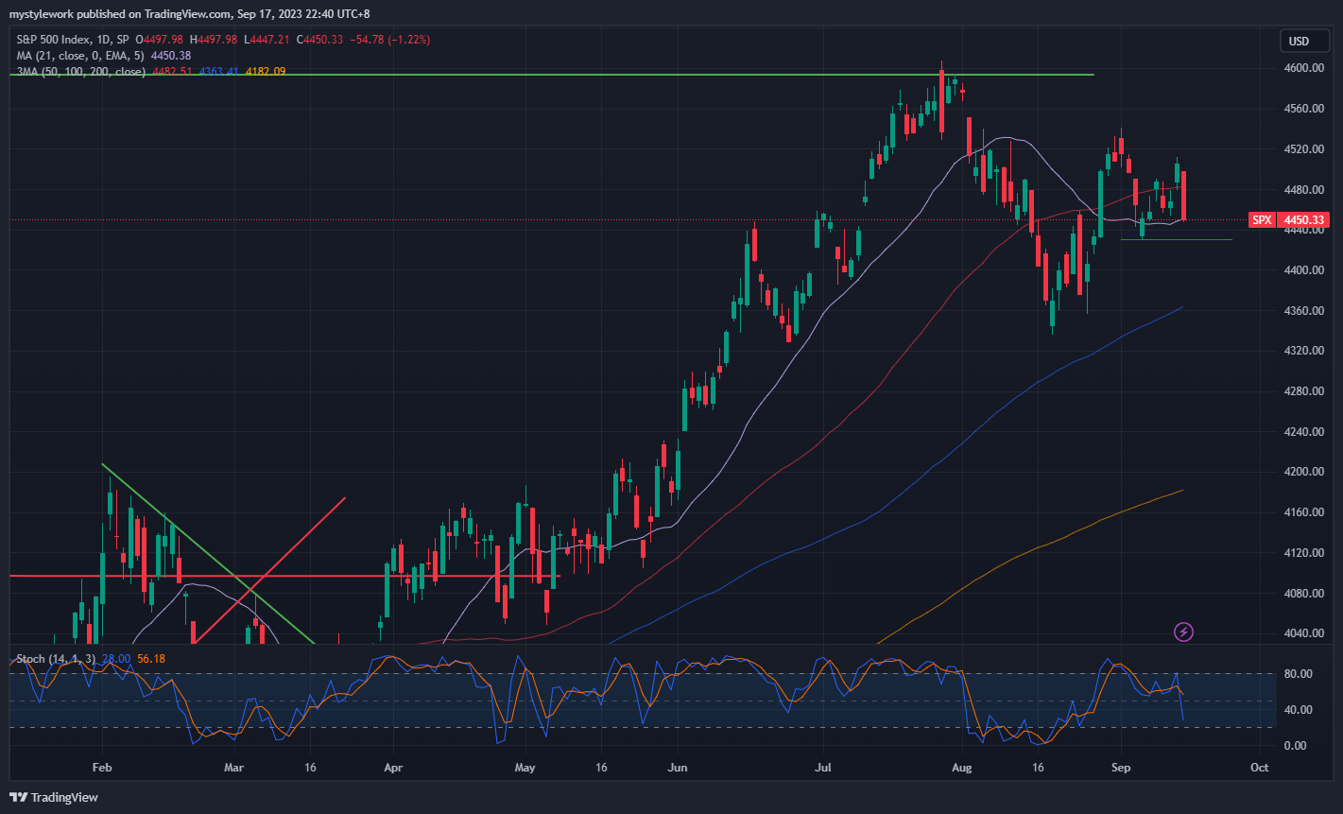Screen dimensions: 1343x814
Task: Click the 4482.51 red 3MA value
Action: pos(171,72)
